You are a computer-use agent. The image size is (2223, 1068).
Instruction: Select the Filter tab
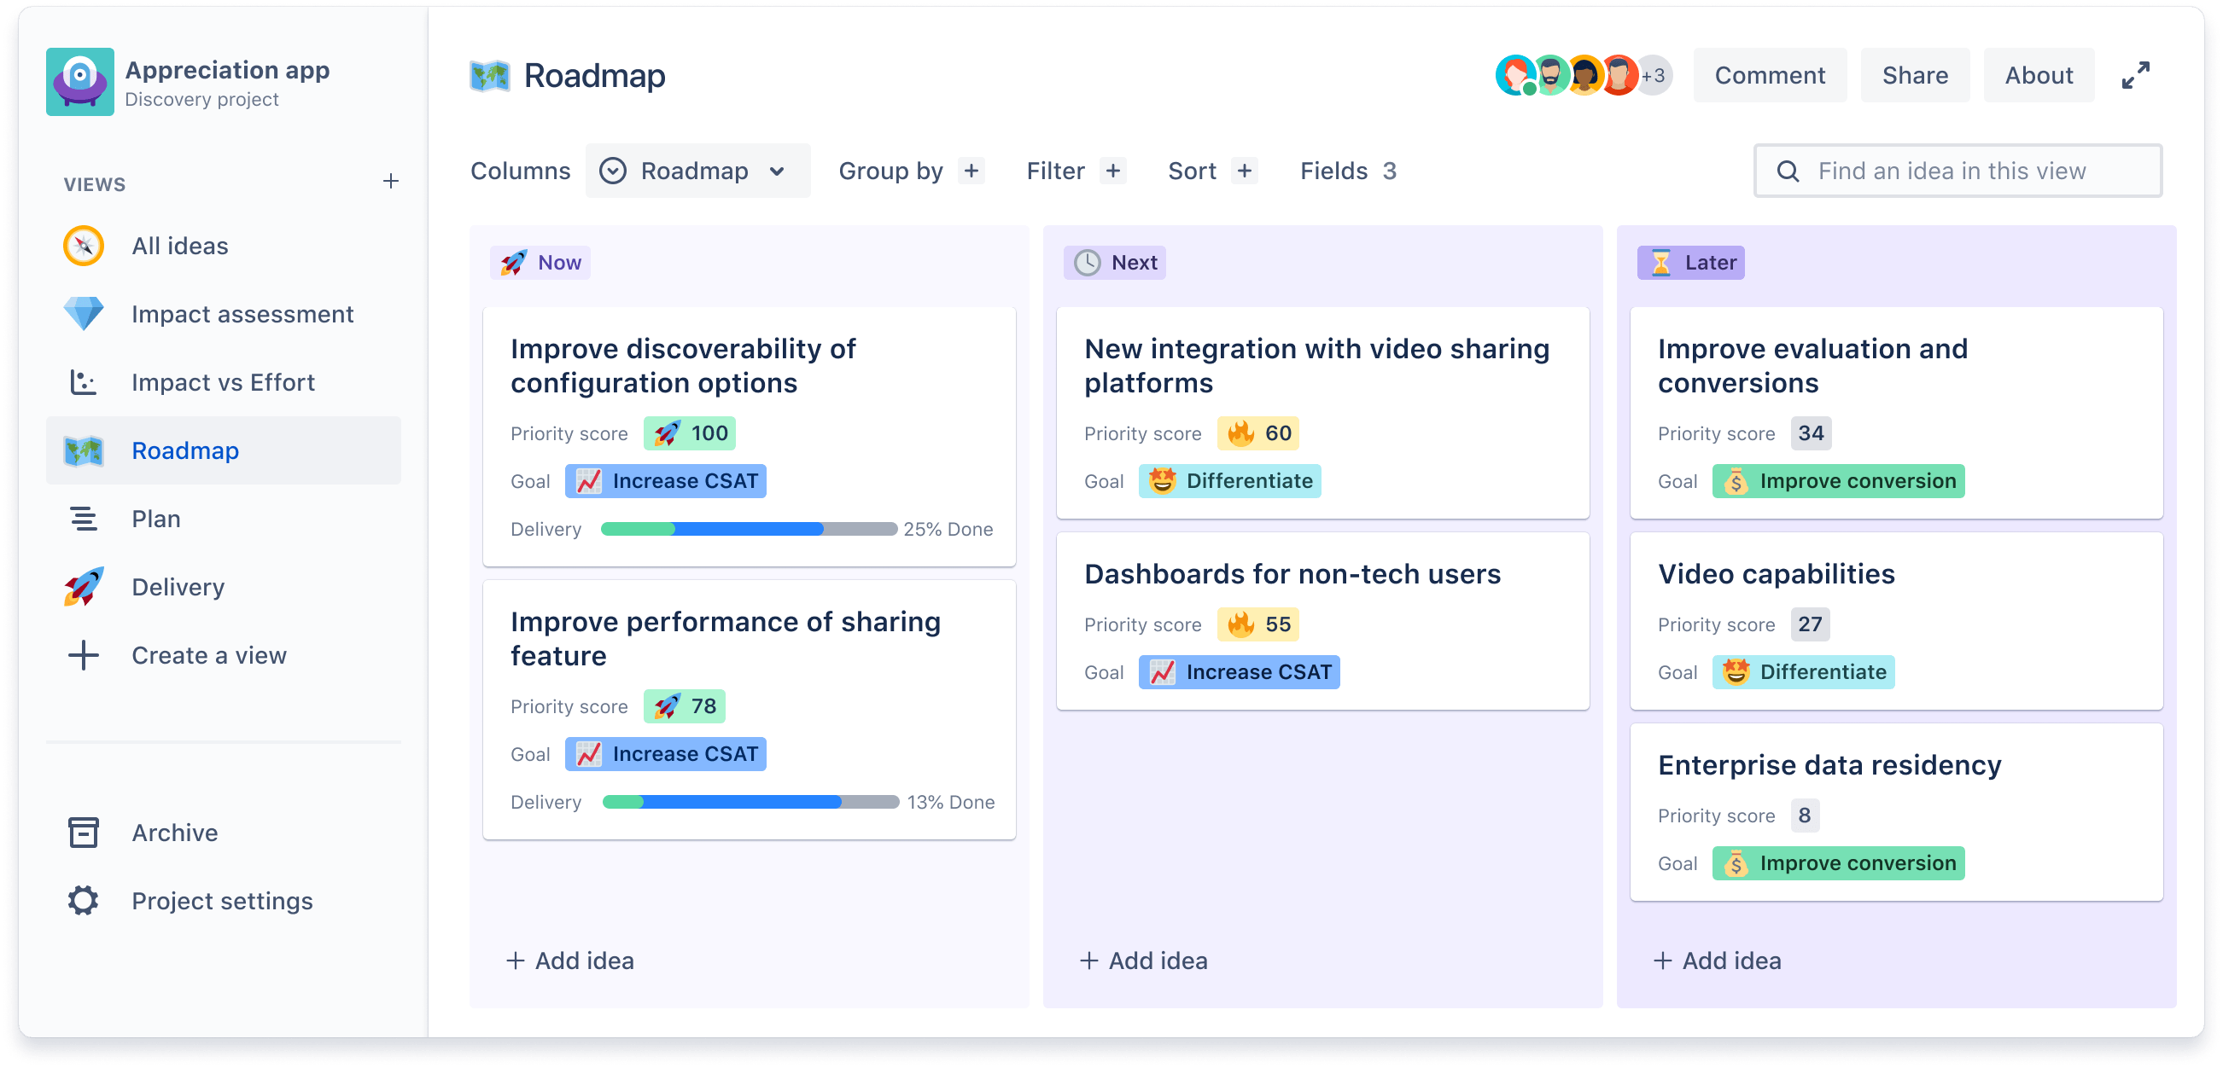coord(1055,171)
